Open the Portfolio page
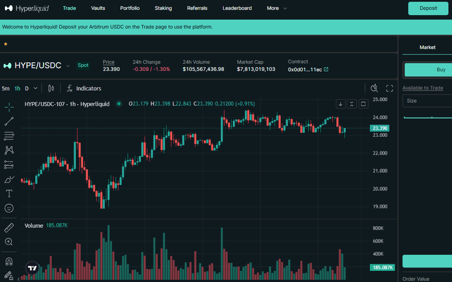The image size is (452, 282). point(130,8)
